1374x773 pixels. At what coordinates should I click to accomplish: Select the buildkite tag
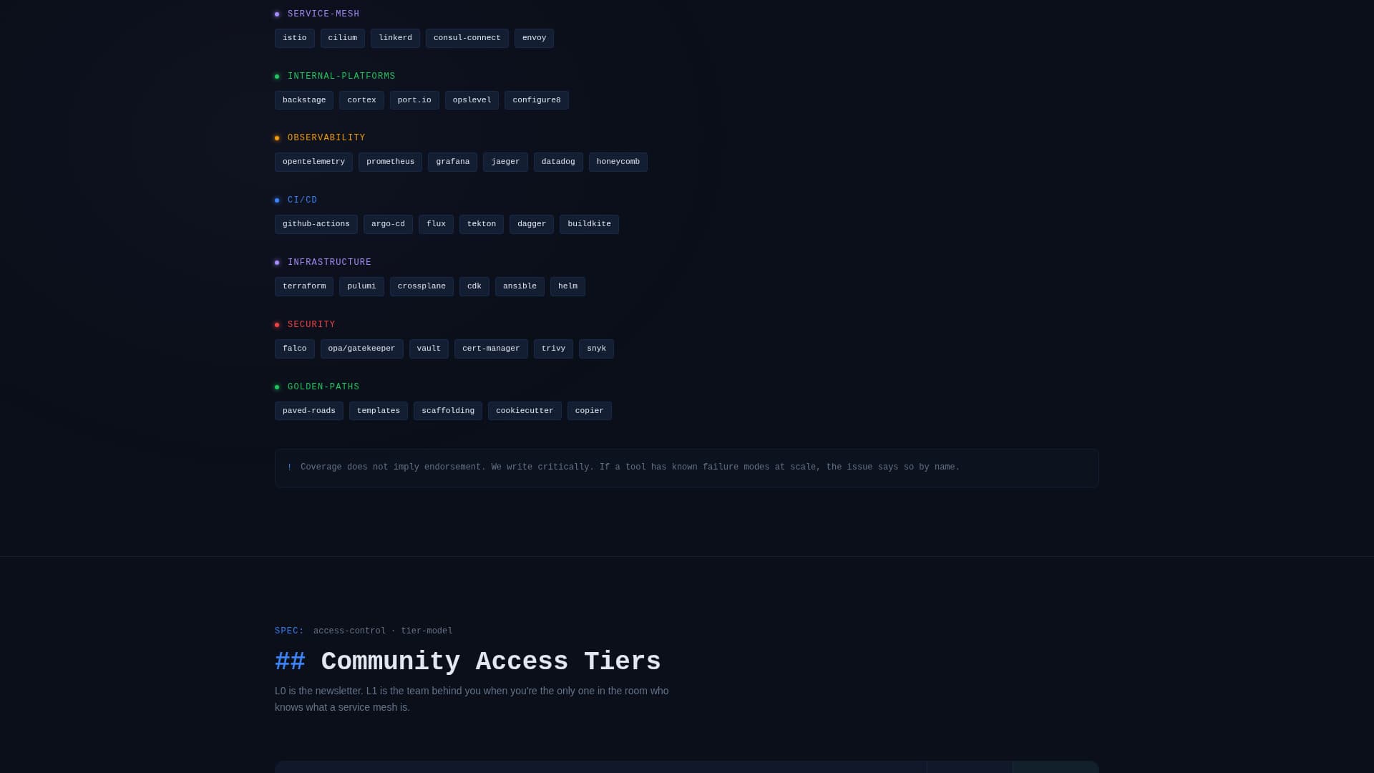click(589, 224)
